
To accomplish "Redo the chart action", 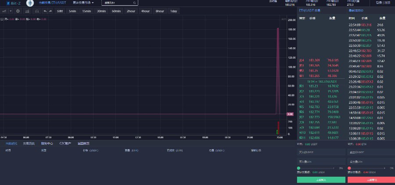I will click(50, 11).
